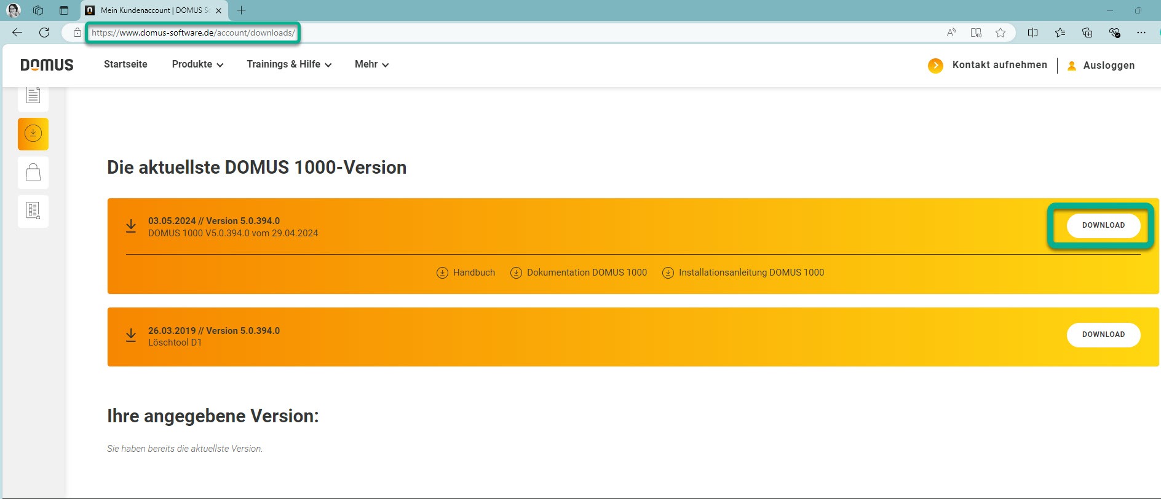Image resolution: width=1161 pixels, height=499 pixels.
Task: Toggle browser split screen icon
Action: pos(1033,33)
